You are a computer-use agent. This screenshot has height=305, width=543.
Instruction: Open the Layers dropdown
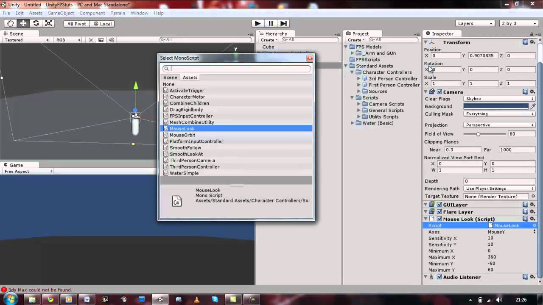pos(476,24)
